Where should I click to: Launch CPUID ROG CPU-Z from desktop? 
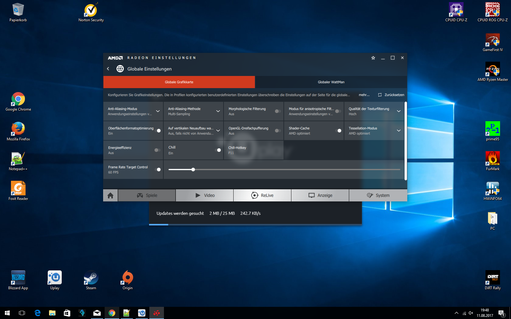click(493, 13)
